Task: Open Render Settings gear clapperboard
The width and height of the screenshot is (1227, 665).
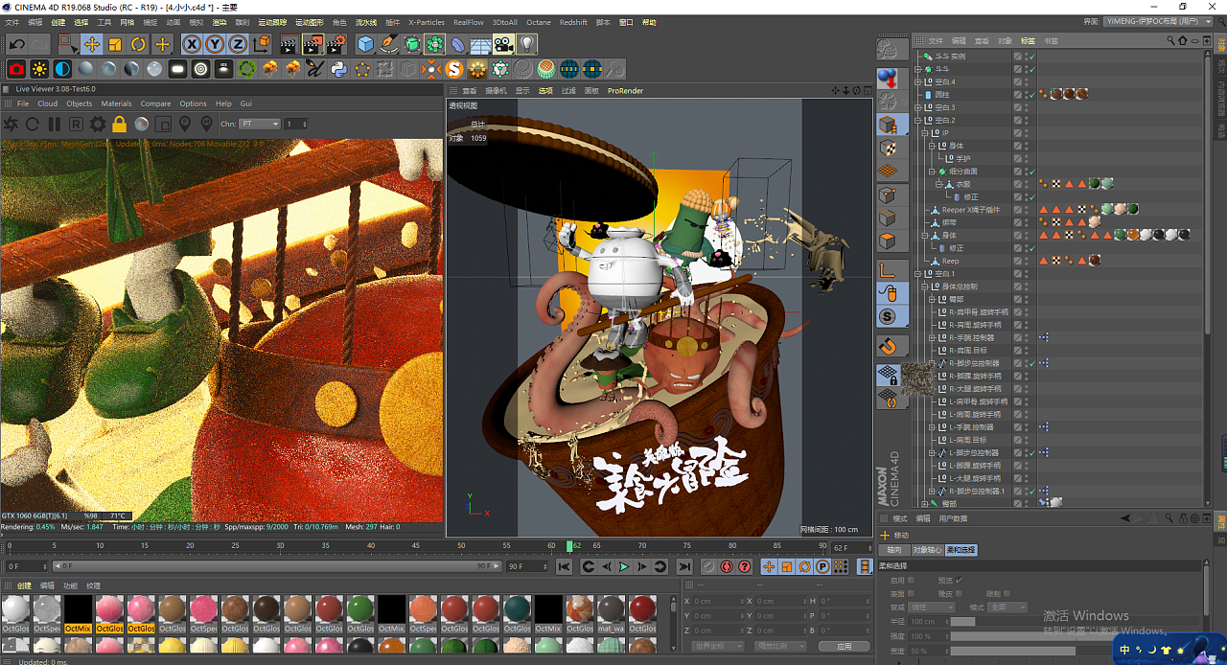Action: pyautogui.click(x=336, y=44)
